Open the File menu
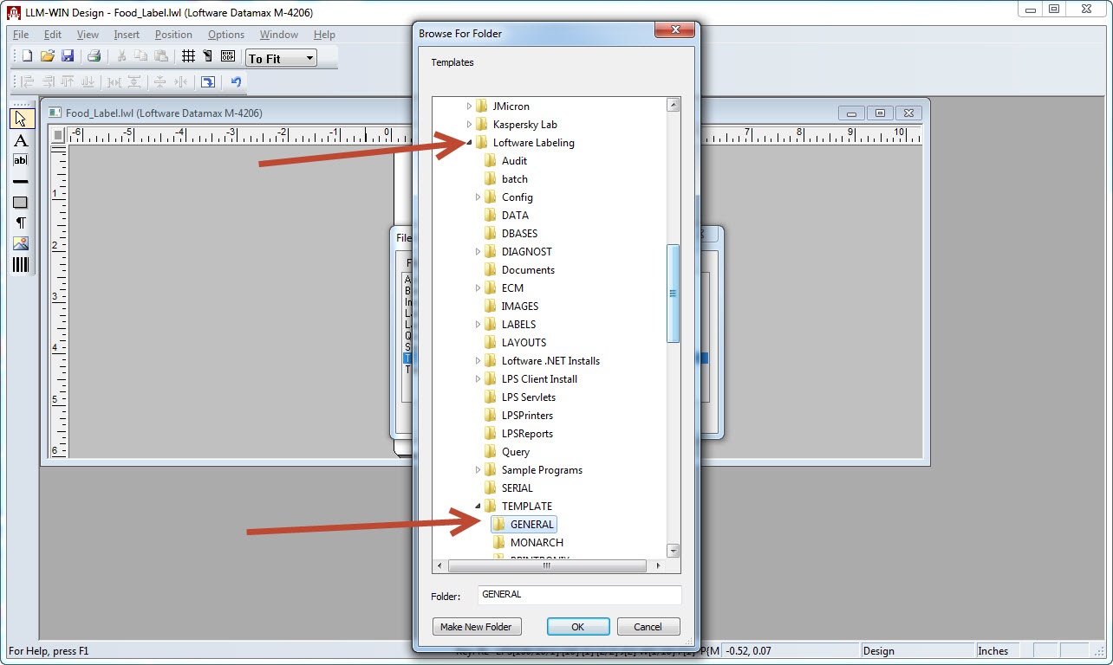Image resolution: width=1113 pixels, height=665 pixels. (21, 35)
